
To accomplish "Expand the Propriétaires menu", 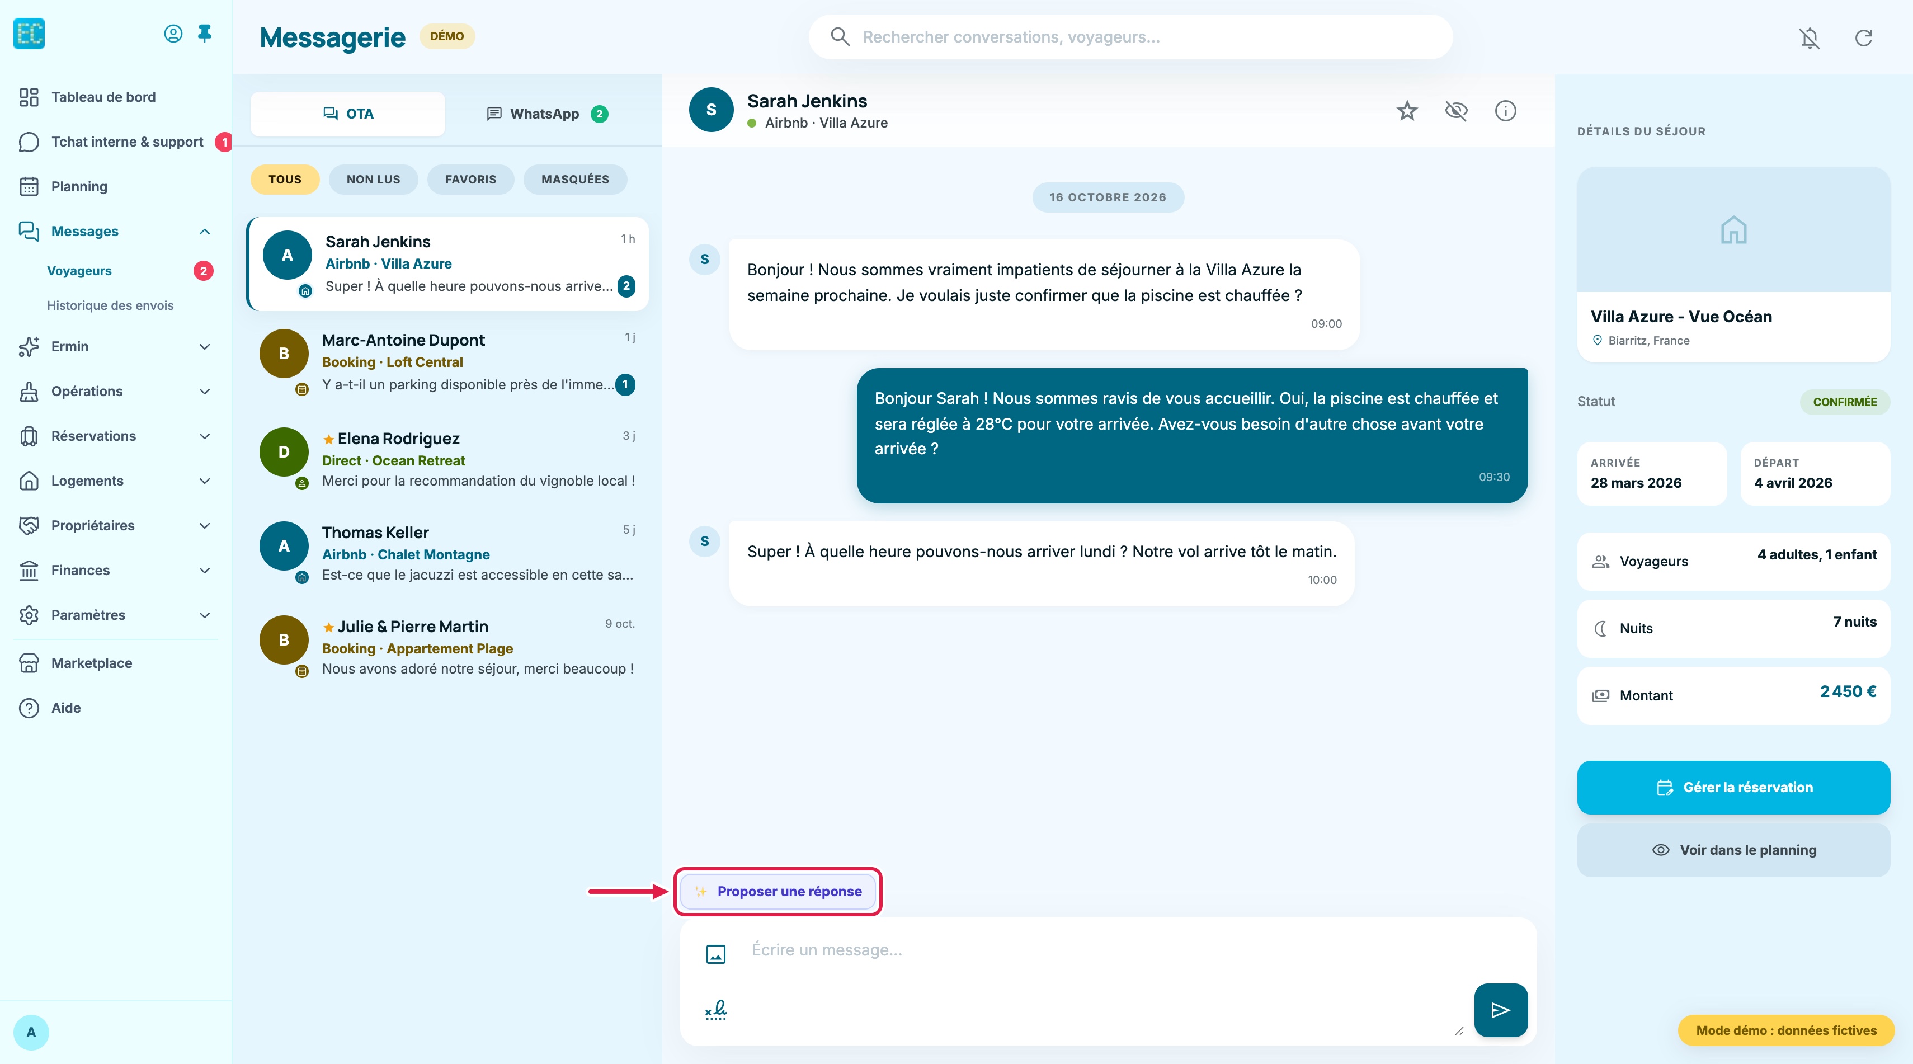I will 116,526.
